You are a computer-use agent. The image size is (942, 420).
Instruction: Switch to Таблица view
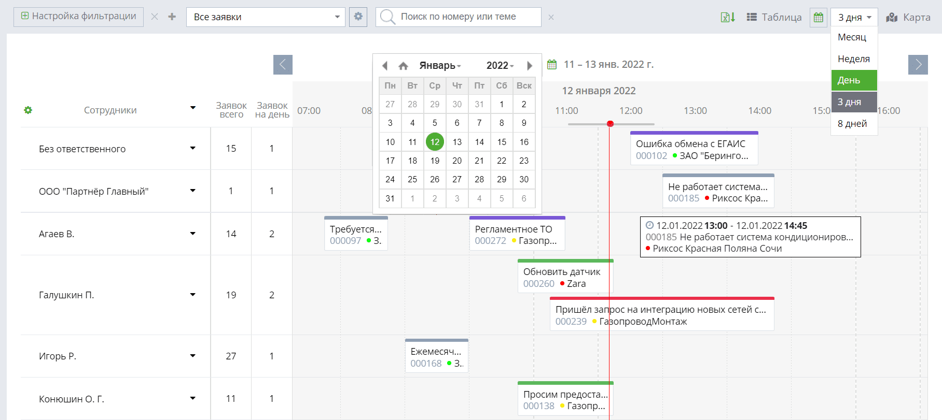coord(774,17)
